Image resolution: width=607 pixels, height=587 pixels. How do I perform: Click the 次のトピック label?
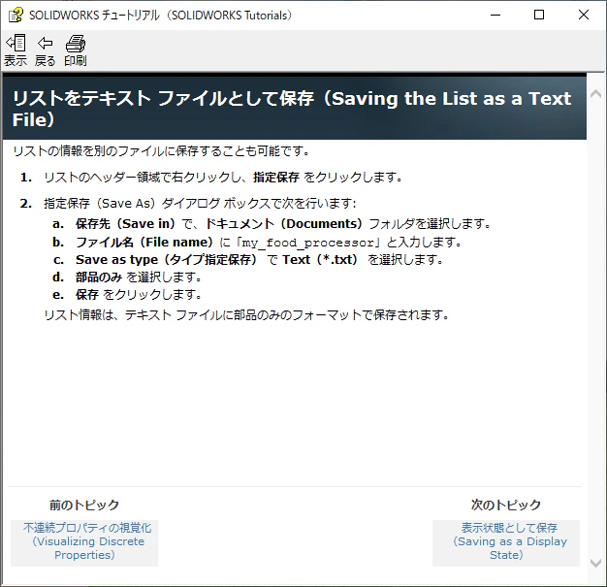(x=506, y=505)
